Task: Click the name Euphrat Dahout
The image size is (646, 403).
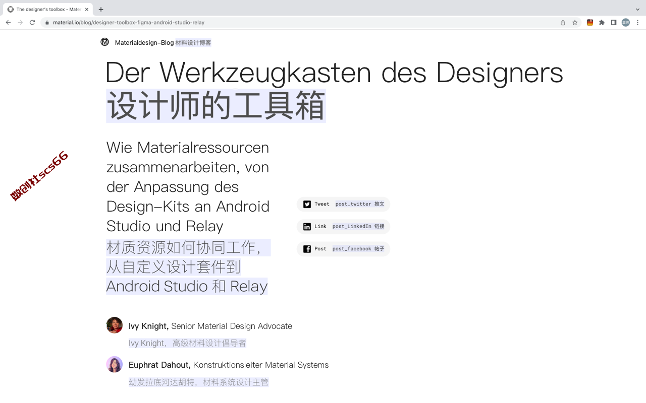Action: coord(159,365)
